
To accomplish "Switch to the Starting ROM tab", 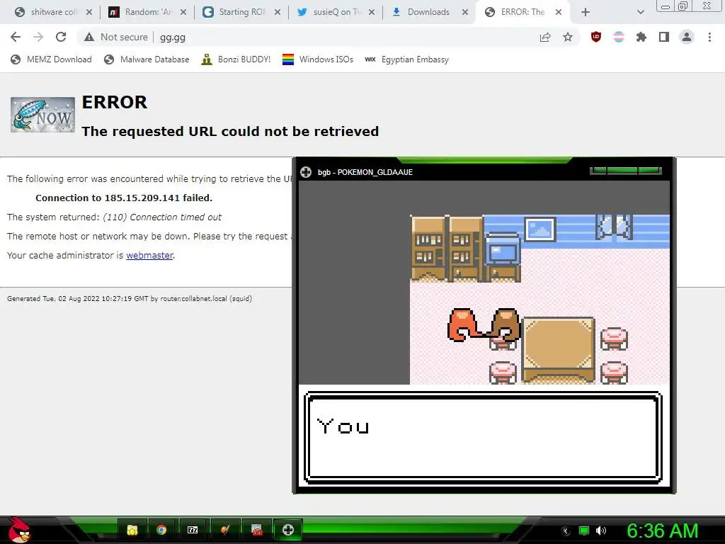I will coord(241,12).
